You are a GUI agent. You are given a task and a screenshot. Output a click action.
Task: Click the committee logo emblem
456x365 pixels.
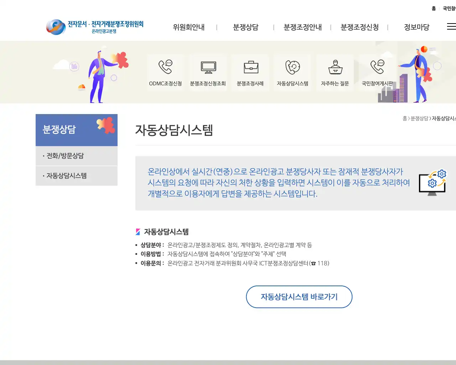click(x=56, y=26)
